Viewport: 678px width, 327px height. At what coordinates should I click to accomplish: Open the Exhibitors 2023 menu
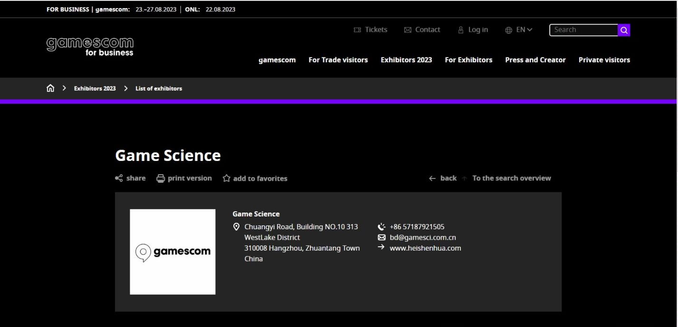[406, 60]
